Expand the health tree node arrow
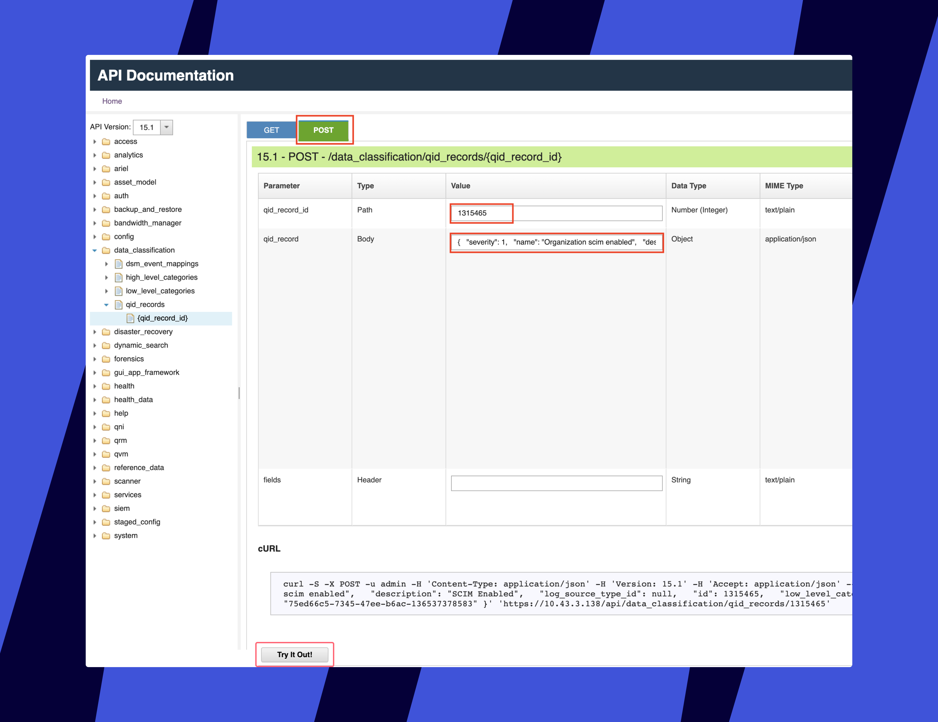Viewport: 938px width, 722px height. [x=95, y=386]
